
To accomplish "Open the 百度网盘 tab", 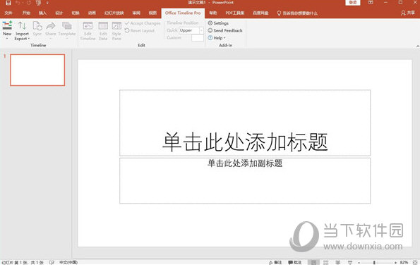I will coord(260,13).
